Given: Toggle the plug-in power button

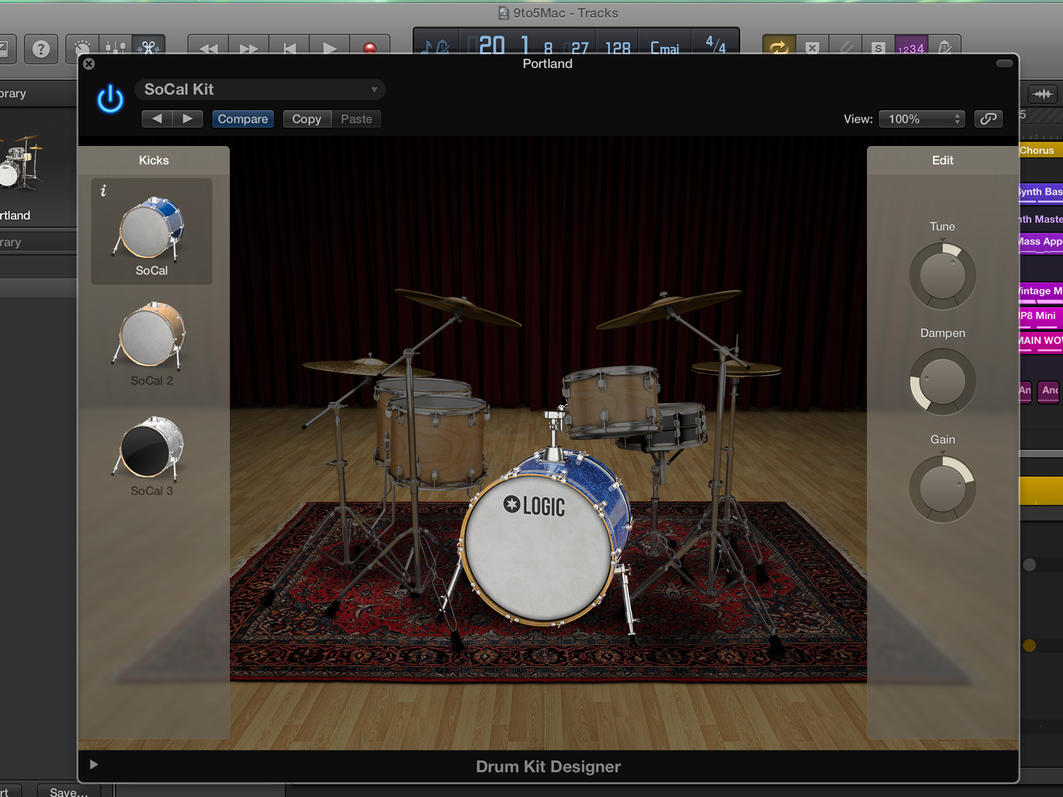Looking at the screenshot, I should pyautogui.click(x=110, y=99).
